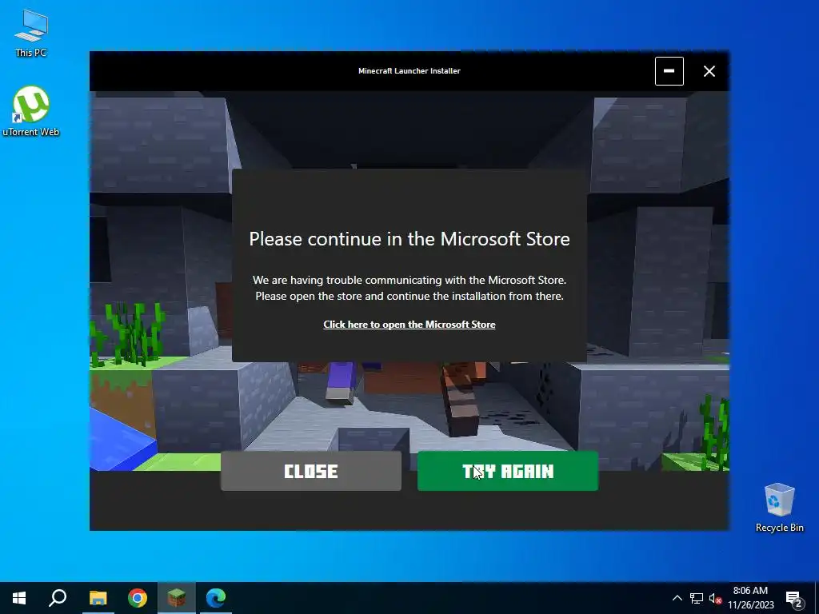Image resolution: width=819 pixels, height=614 pixels.
Task: Click the muted volume tray icon
Action: [x=715, y=598]
